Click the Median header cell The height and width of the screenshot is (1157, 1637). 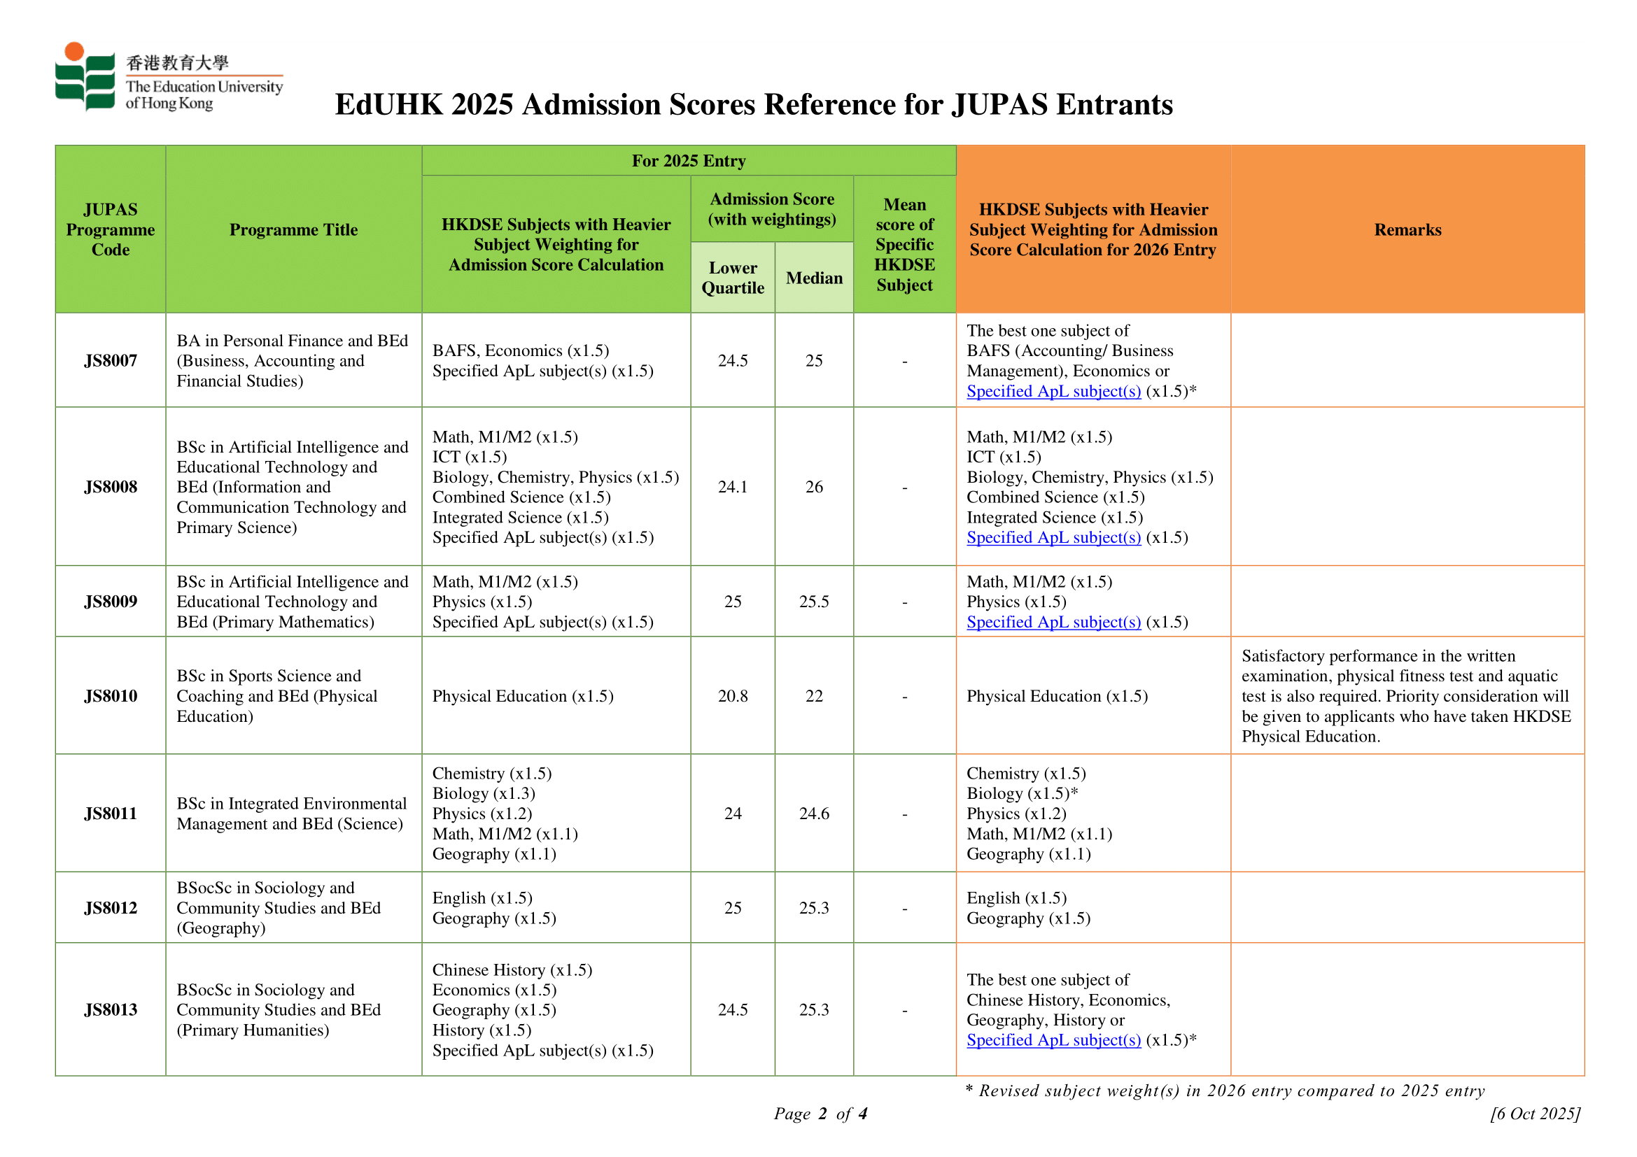[x=814, y=278]
